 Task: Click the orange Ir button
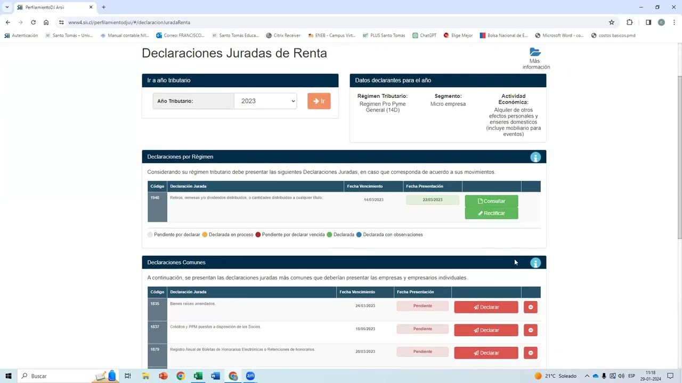319,101
